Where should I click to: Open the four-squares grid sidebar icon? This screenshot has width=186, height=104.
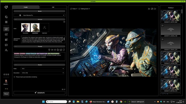pos(6,22)
